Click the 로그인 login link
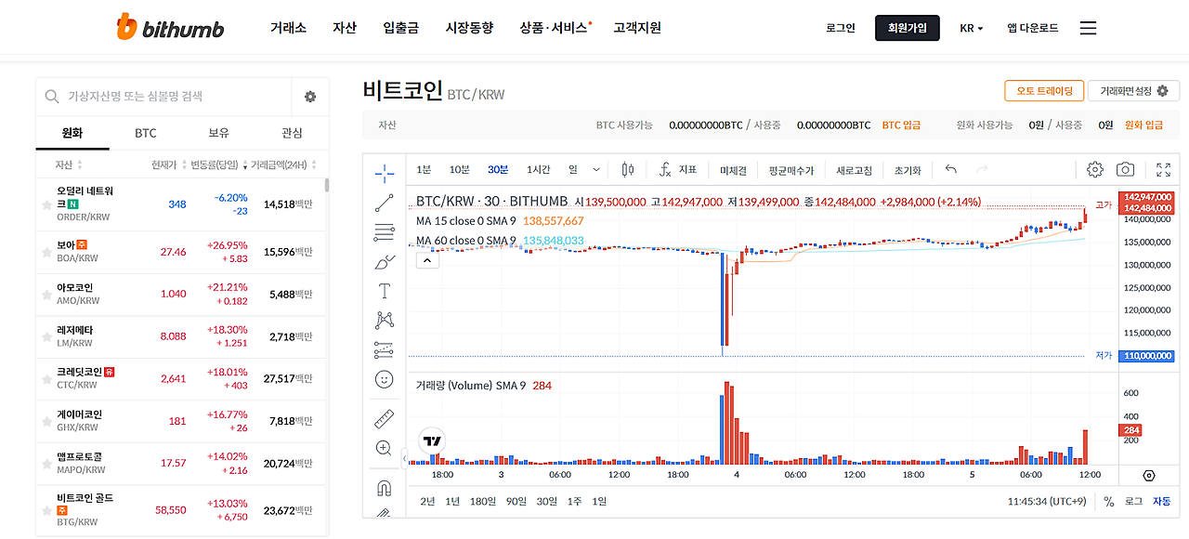The width and height of the screenshot is (1189, 539). (840, 28)
